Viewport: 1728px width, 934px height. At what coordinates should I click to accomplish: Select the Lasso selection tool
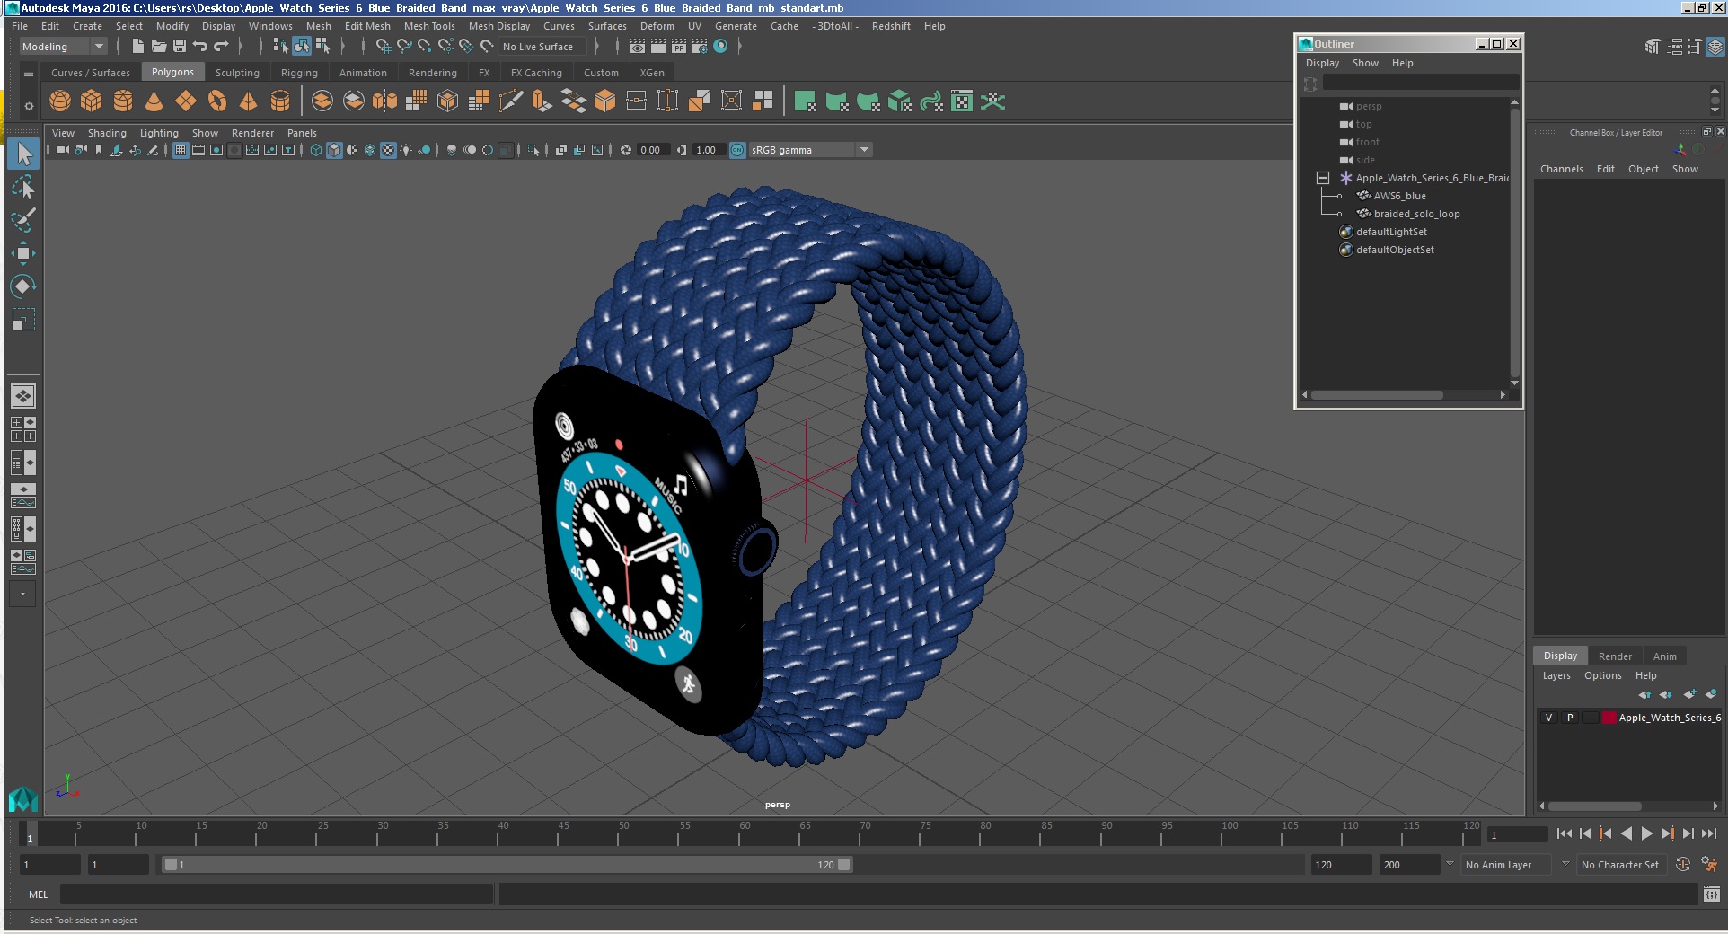tap(23, 187)
